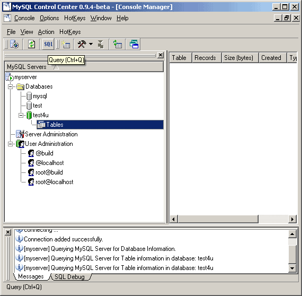Click the green Refresh toolbar icon

coord(31,45)
